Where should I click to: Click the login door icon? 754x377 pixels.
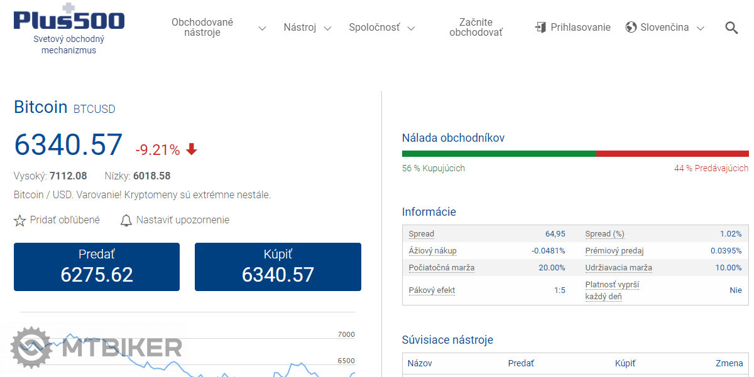click(x=540, y=28)
